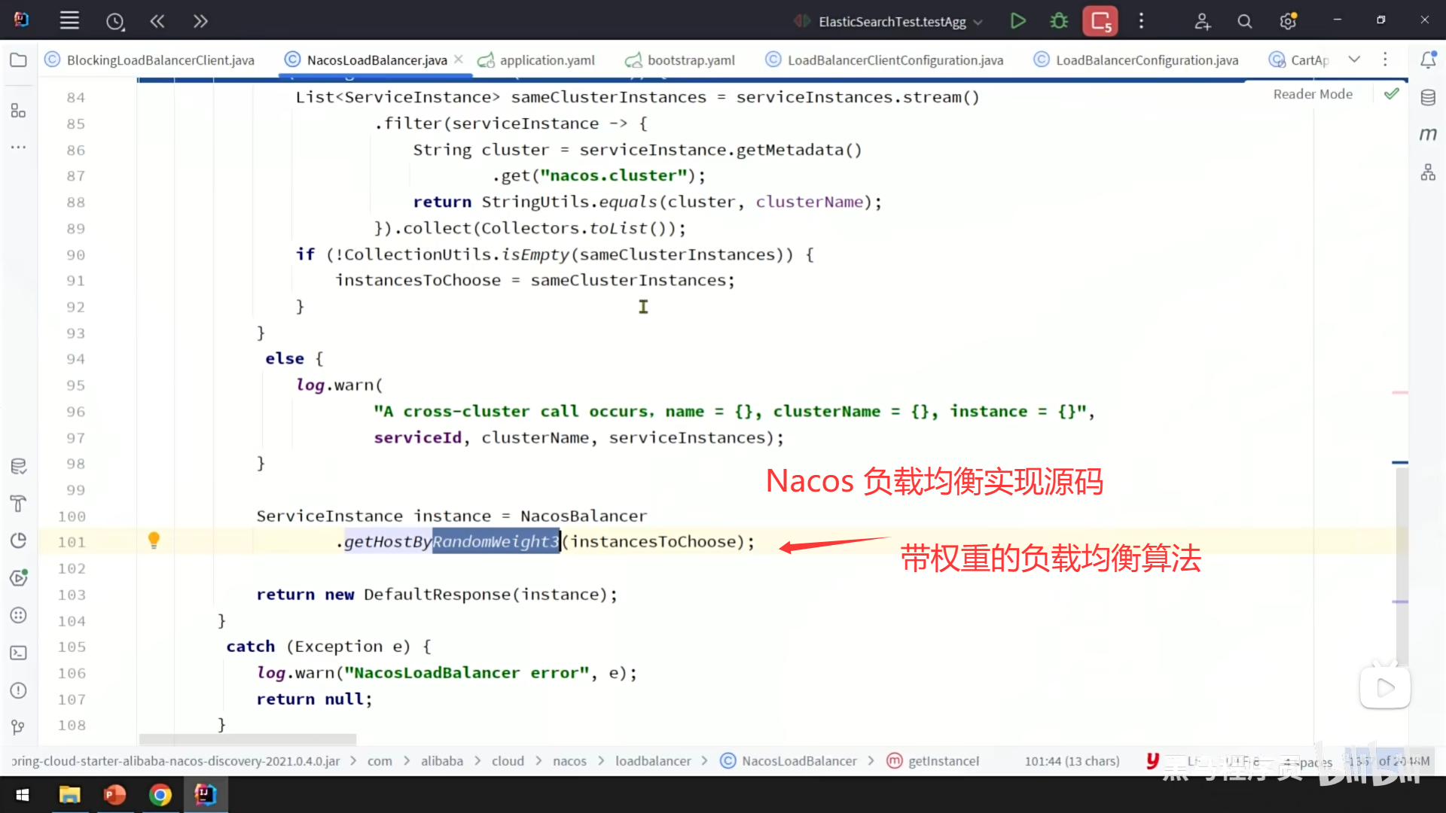This screenshot has width=1446, height=813.
Task: Click the horizontal editor scrollbar
Action: tap(248, 739)
